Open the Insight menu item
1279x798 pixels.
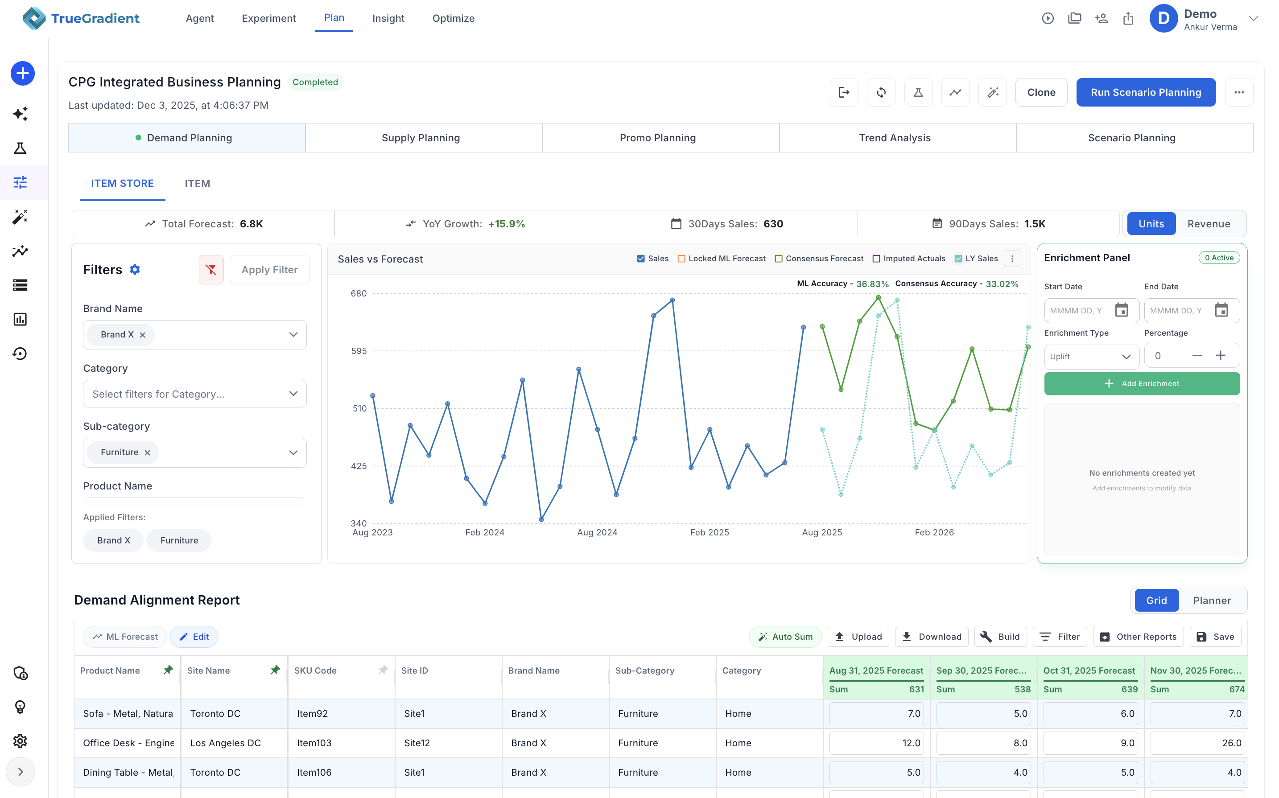pos(388,18)
